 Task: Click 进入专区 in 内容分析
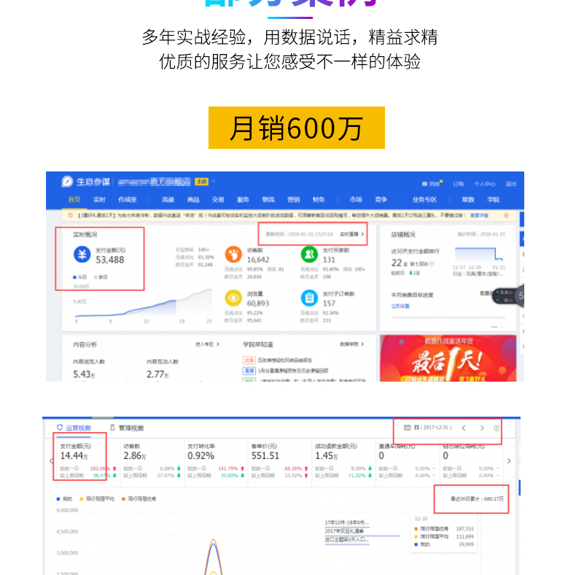(207, 344)
